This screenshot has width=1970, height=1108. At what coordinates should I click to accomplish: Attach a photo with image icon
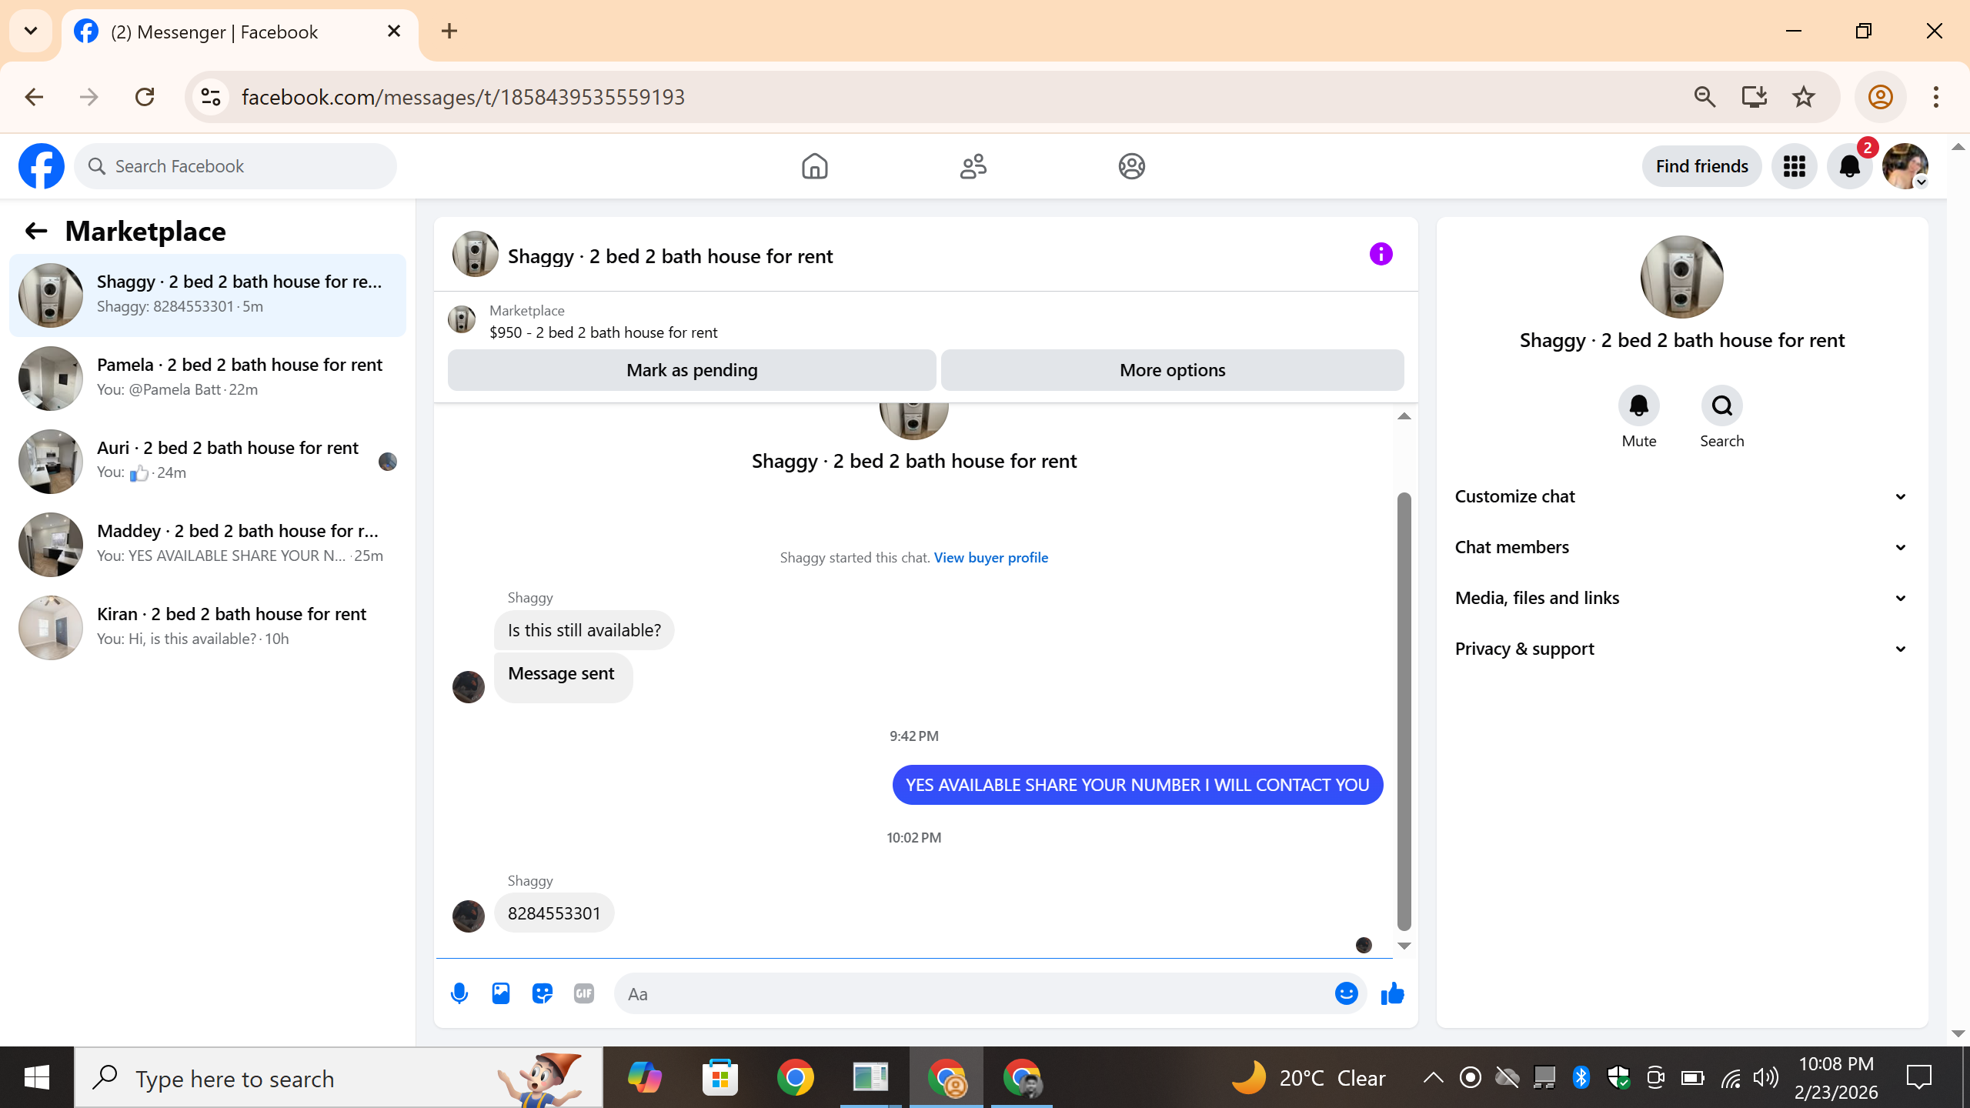501,993
